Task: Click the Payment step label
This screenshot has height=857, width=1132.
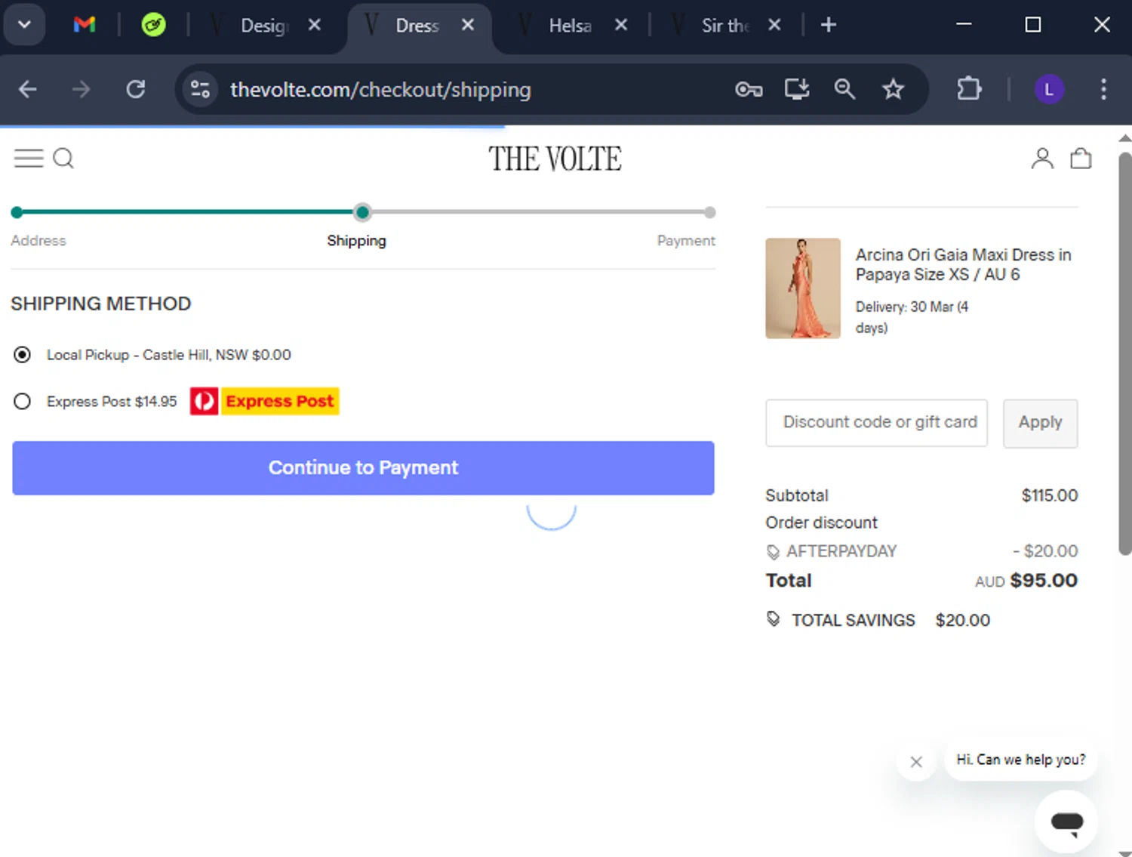Action: pos(685,240)
